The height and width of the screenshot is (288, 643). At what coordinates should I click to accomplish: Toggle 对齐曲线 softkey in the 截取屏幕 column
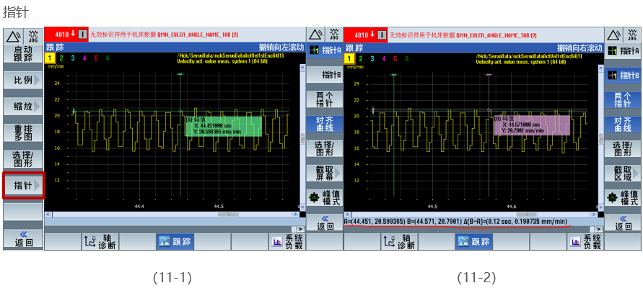tap(325, 124)
